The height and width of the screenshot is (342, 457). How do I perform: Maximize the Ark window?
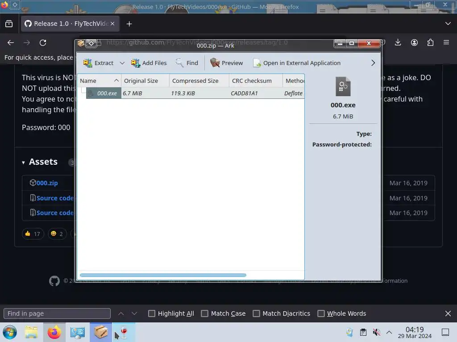point(352,43)
